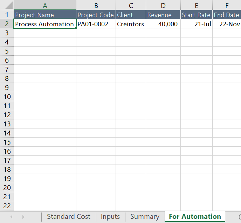Switch to the Summary sheet tab

145,217
